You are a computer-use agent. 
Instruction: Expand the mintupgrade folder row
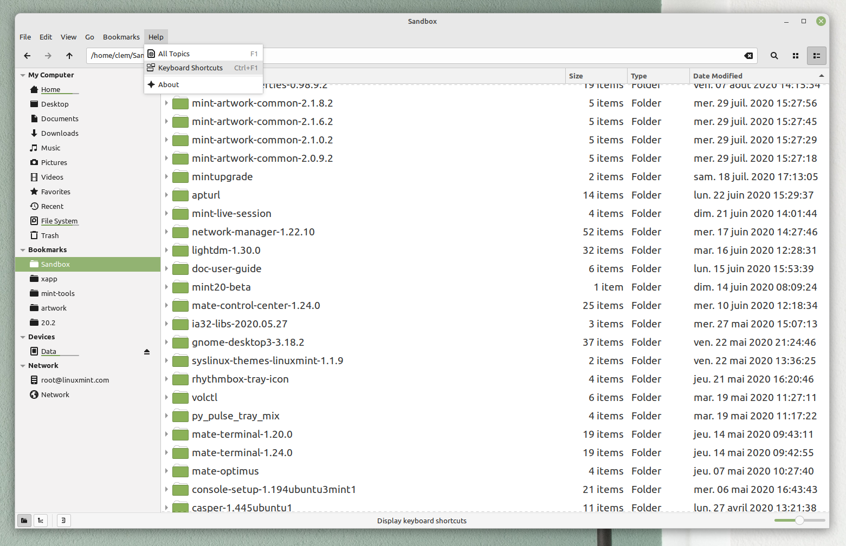[x=166, y=176]
